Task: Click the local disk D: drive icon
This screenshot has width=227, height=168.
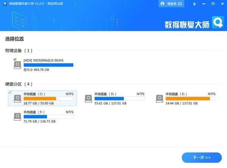Action: pyautogui.click(x=89, y=99)
